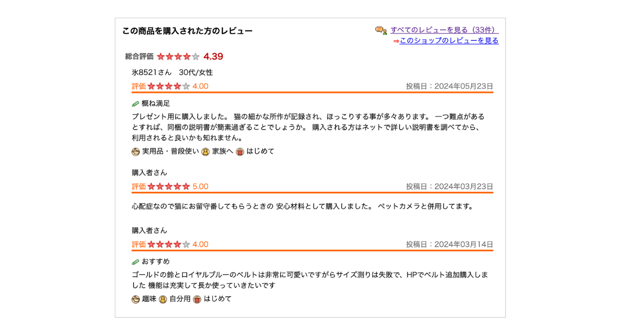Click the green pencil icon beside おすすめ

(x=136, y=262)
